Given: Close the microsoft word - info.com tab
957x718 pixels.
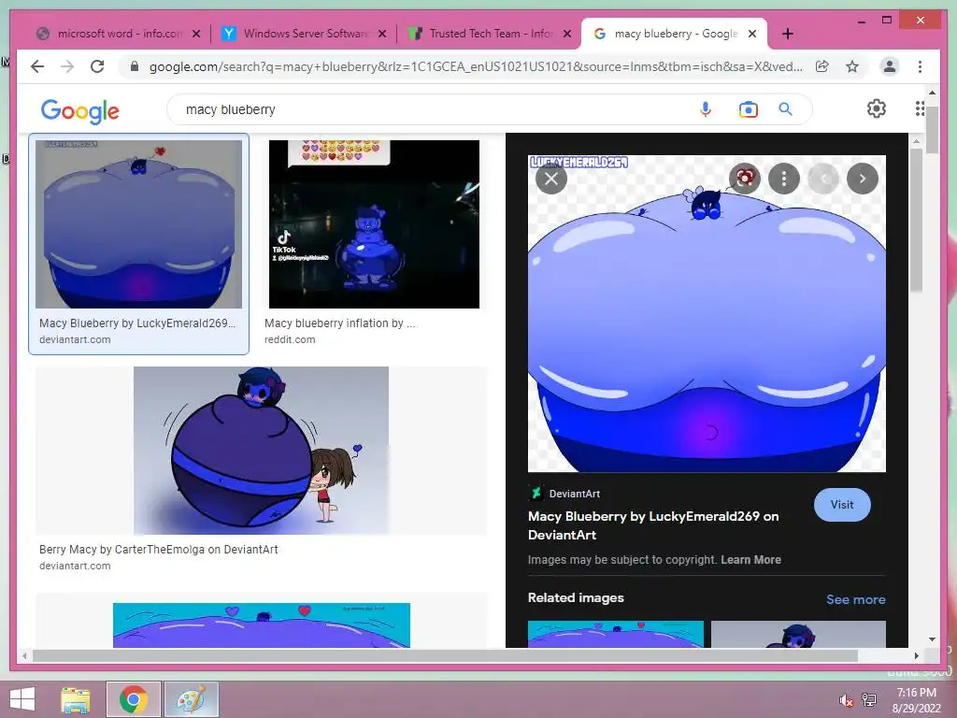Looking at the screenshot, I should click(x=196, y=35).
